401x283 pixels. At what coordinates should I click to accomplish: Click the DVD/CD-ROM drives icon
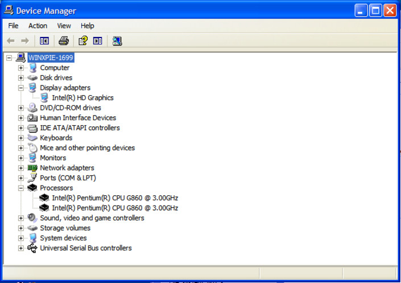(x=32, y=108)
